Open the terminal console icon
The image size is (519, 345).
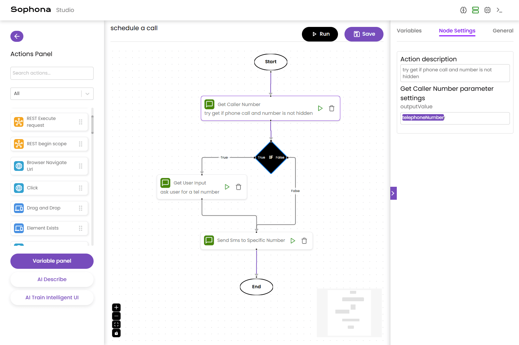point(500,10)
